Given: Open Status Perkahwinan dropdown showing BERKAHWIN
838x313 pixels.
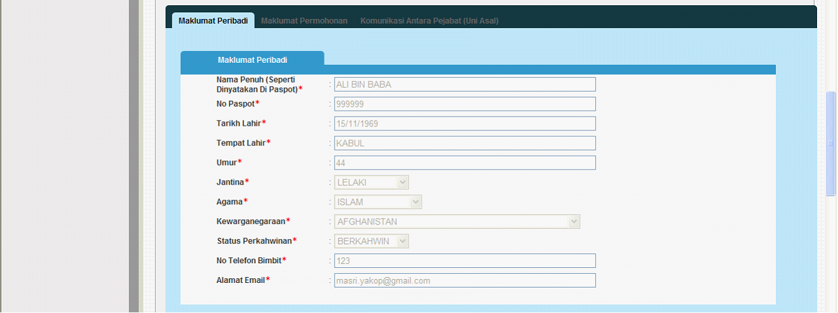Looking at the screenshot, I should (x=372, y=241).
